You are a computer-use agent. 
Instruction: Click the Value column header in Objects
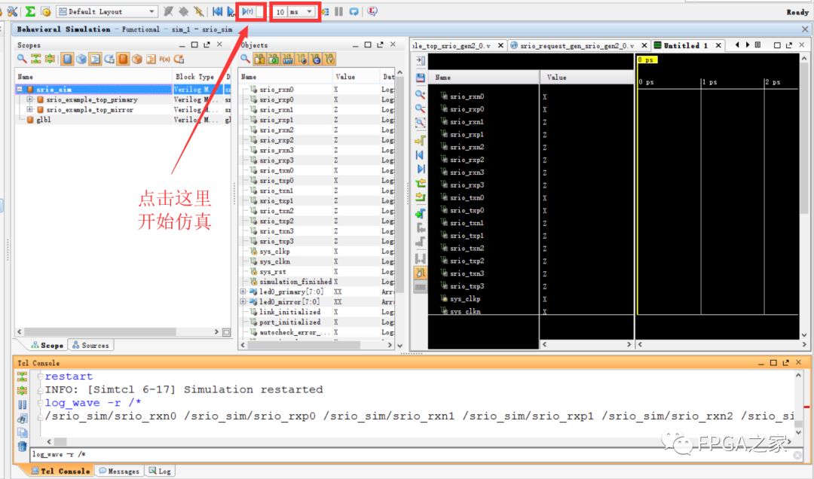[x=356, y=76]
